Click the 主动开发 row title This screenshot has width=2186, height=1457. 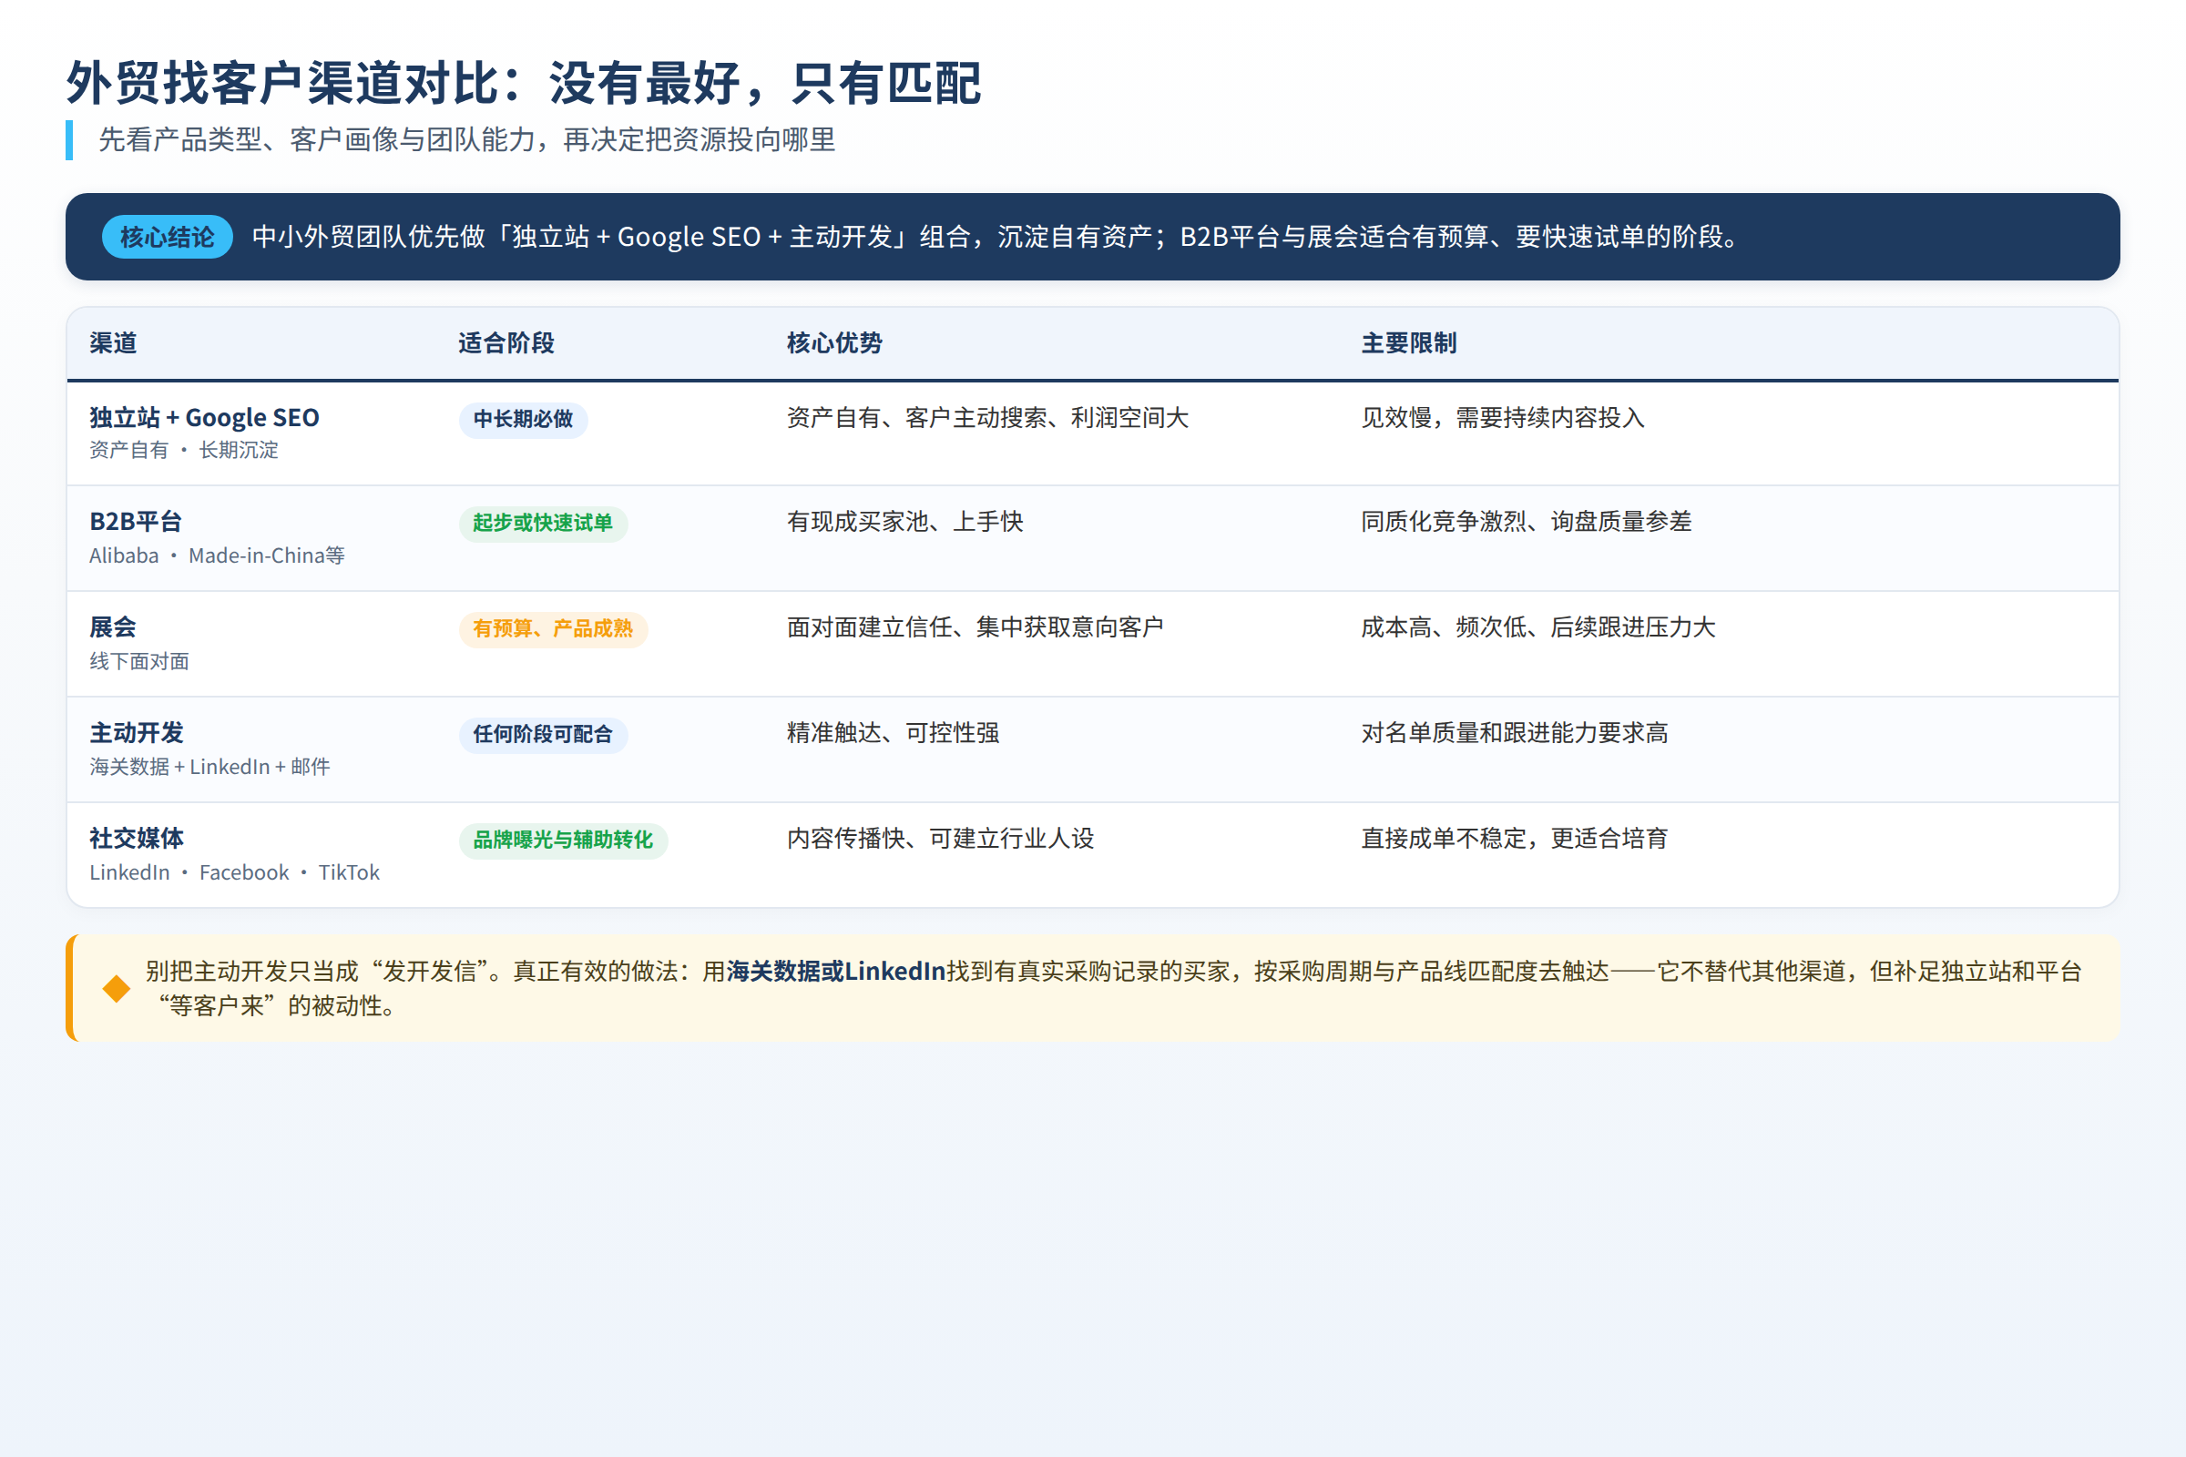pos(137,733)
